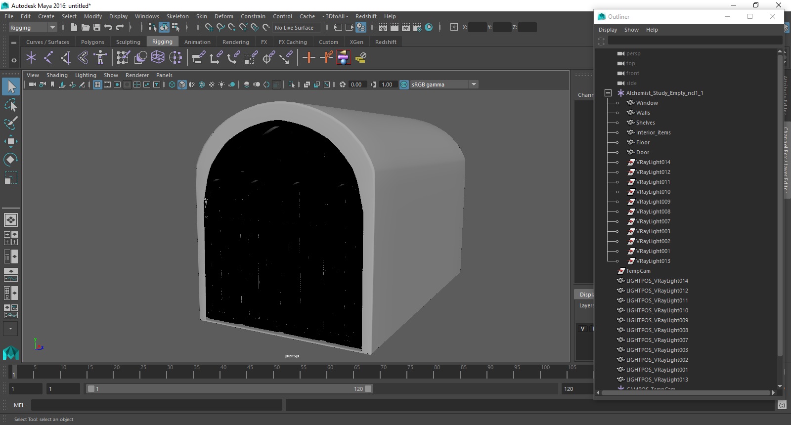Open the sRGB gamma view transform dropdown

pos(474,85)
